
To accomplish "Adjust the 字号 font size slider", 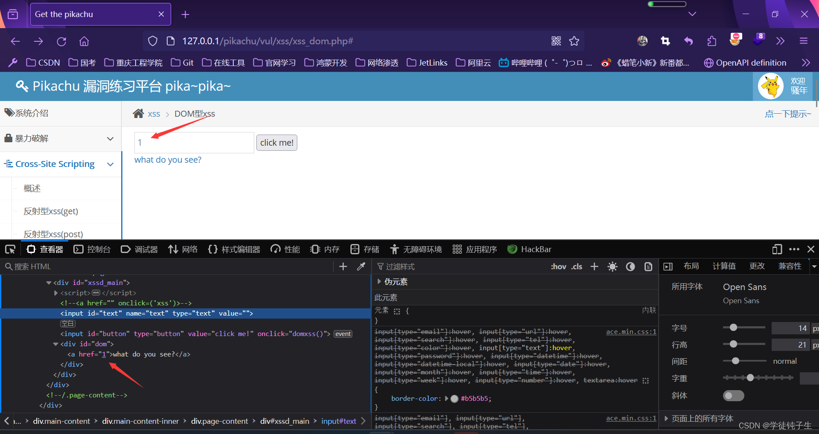I will pyautogui.click(x=744, y=328).
